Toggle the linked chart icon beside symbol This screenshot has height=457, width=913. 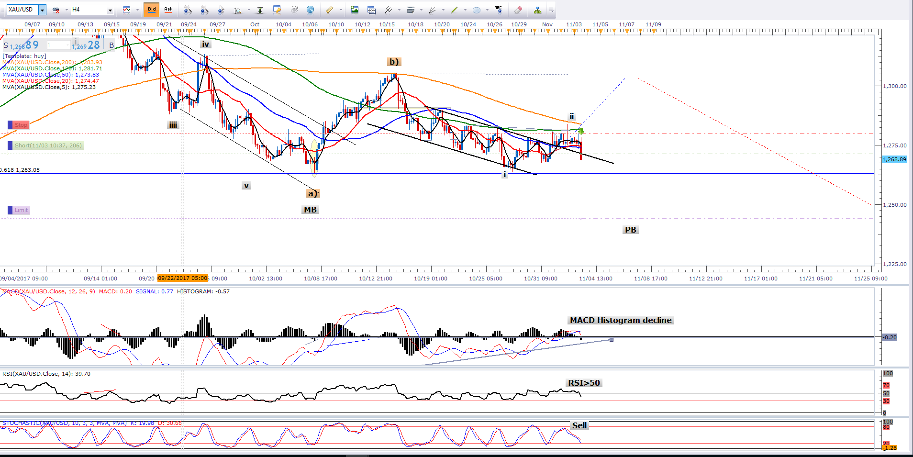click(56, 10)
